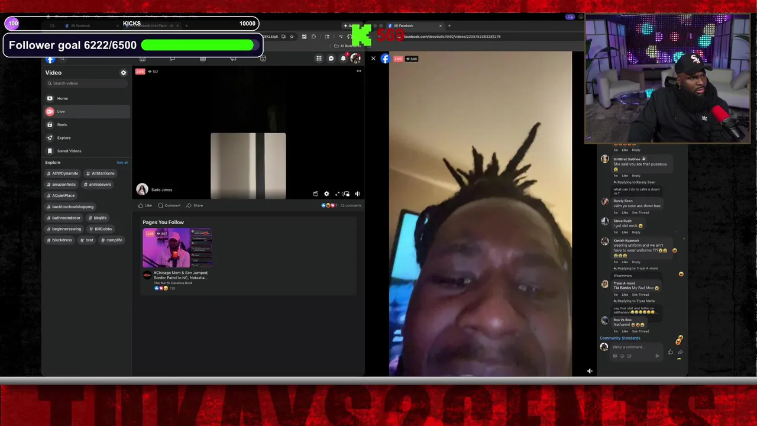
Task: Comment on the Sade Jones live video
Action: pyautogui.click(x=169, y=205)
